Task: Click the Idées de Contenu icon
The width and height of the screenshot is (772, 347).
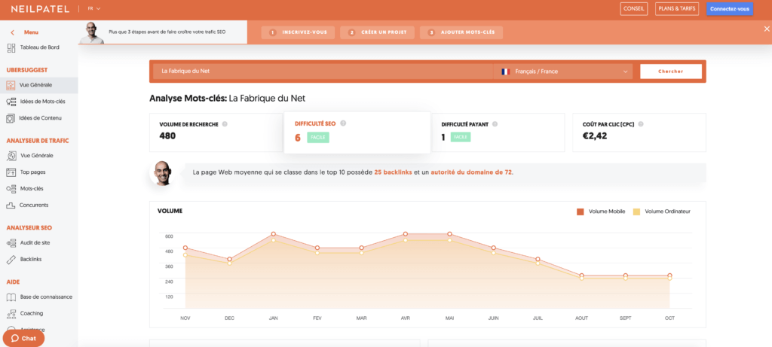Action: [x=11, y=118]
